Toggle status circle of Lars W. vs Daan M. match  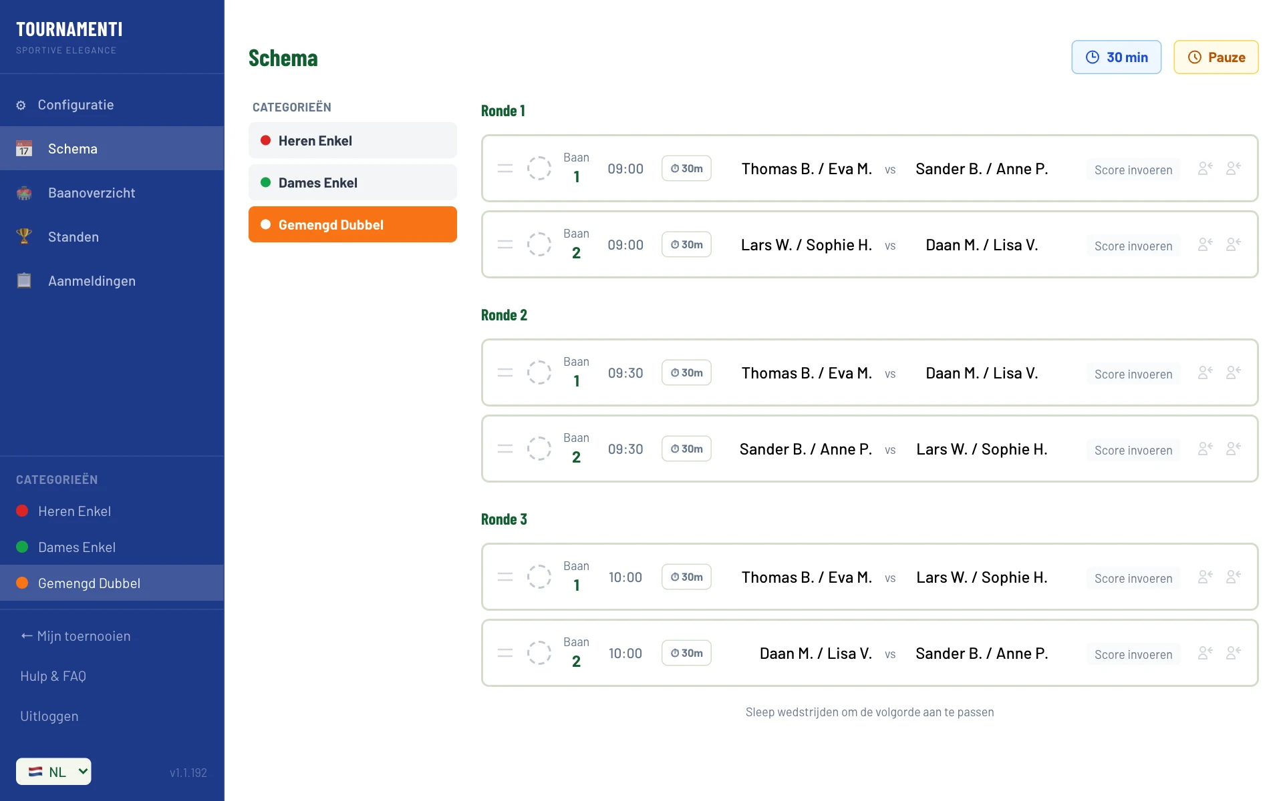pos(539,244)
